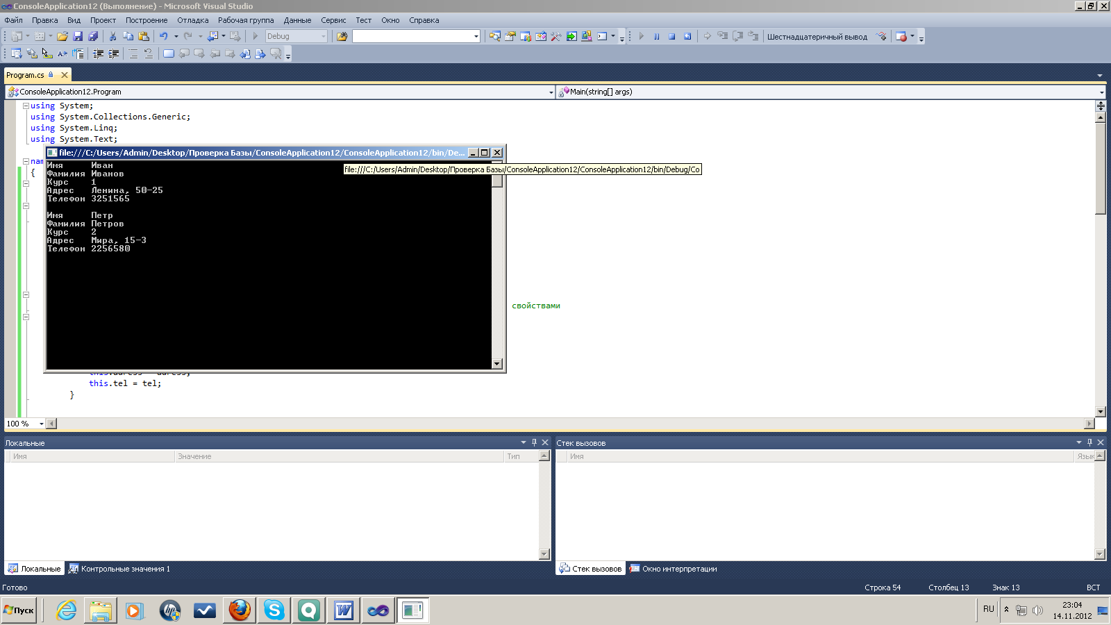The width and height of the screenshot is (1111, 625).
Task: Click the console window vertical scrollbar thumb
Action: coord(497,178)
